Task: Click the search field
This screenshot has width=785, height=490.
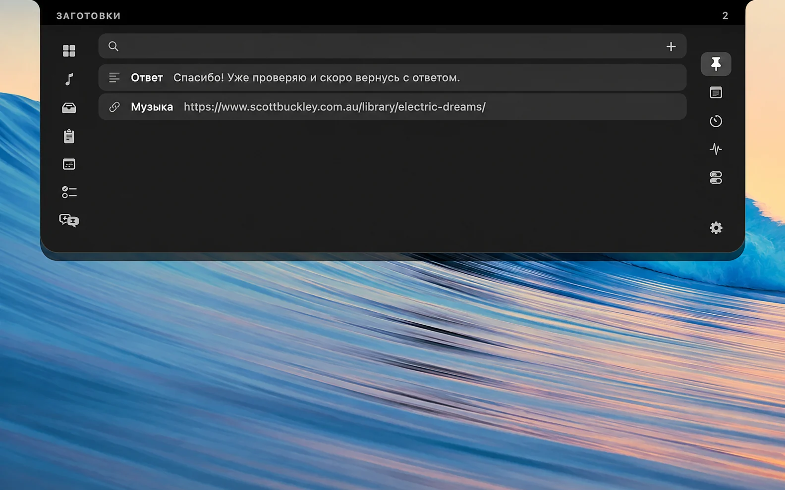Action: click(x=392, y=46)
